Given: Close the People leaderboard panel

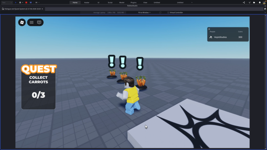Looking at the screenshot, I should pyautogui.click(x=209, y=29).
